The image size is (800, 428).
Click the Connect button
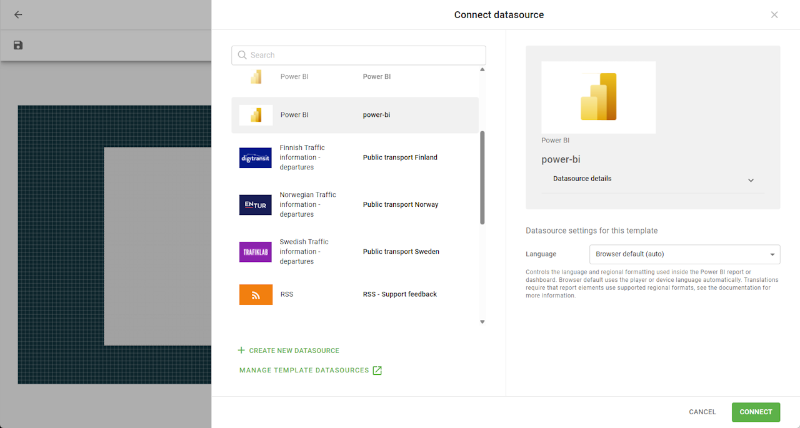pyautogui.click(x=756, y=412)
